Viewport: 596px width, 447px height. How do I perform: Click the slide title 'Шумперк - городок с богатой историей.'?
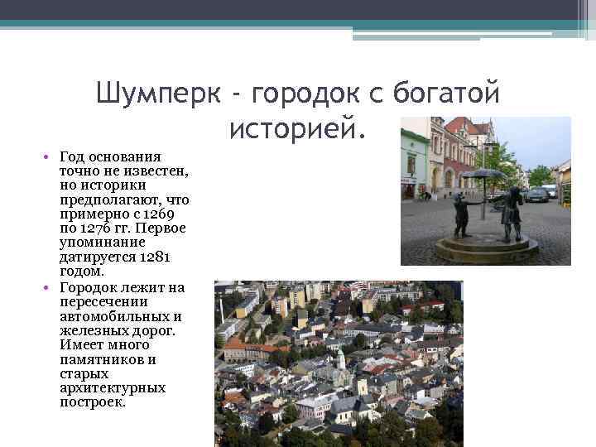click(x=297, y=110)
